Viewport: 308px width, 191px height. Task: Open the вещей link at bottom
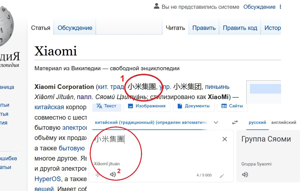pyautogui.click(x=44, y=189)
